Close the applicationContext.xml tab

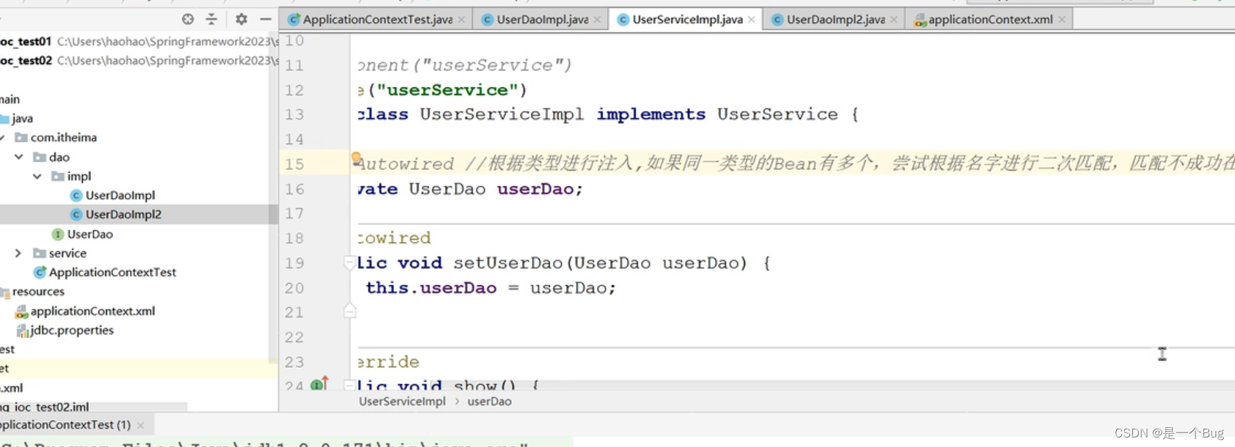(1062, 20)
